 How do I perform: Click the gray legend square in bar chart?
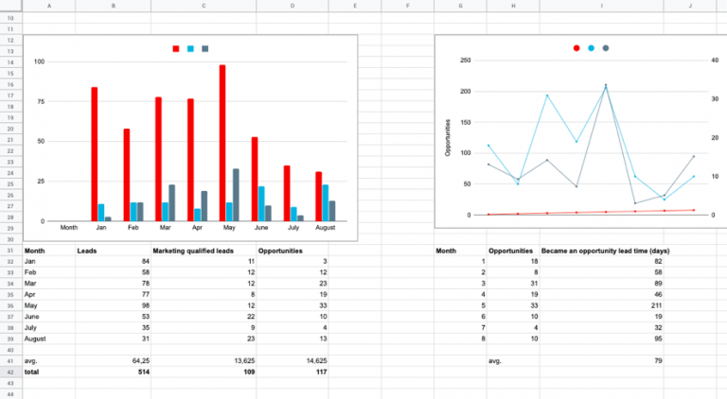click(x=204, y=48)
